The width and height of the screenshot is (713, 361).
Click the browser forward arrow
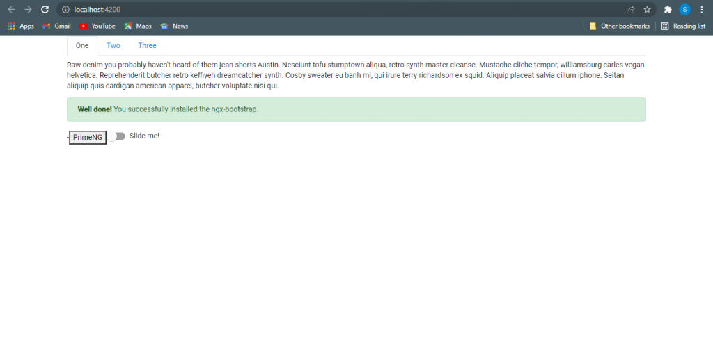point(28,10)
